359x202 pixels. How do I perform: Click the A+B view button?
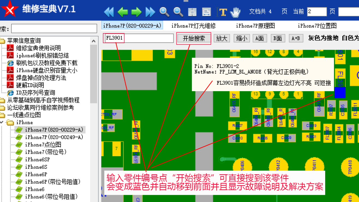click(x=296, y=38)
